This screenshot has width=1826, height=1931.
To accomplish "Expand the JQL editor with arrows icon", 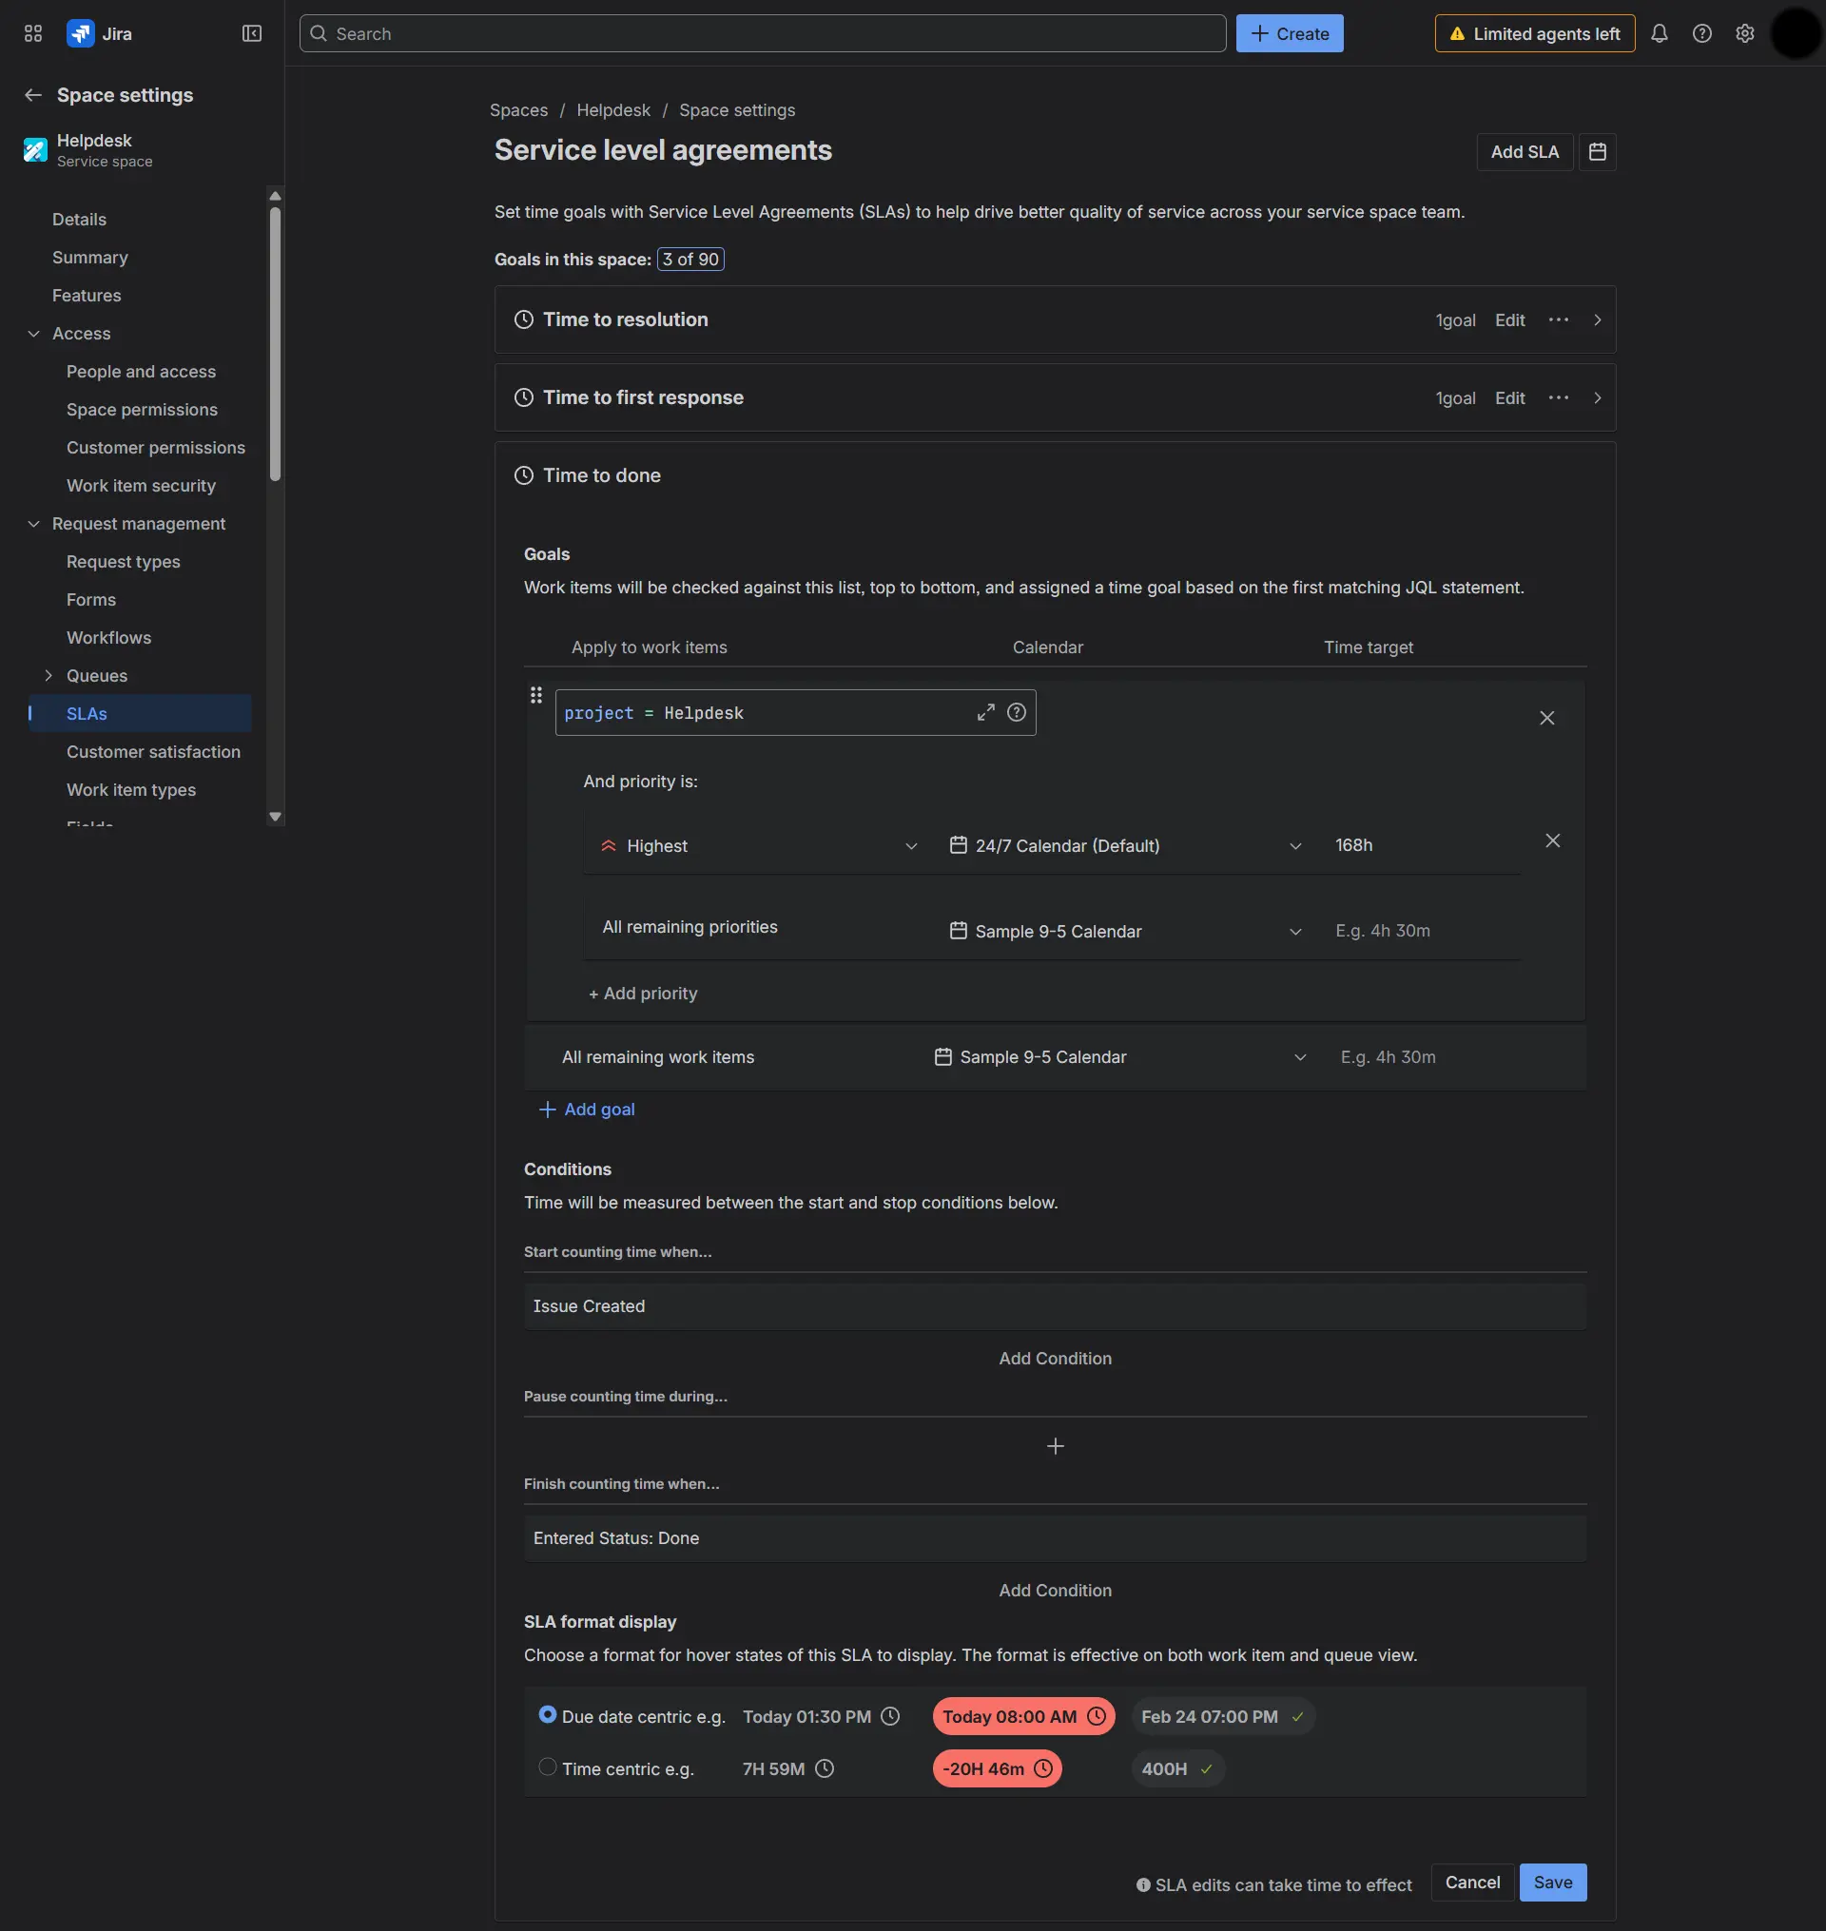I will [986, 712].
